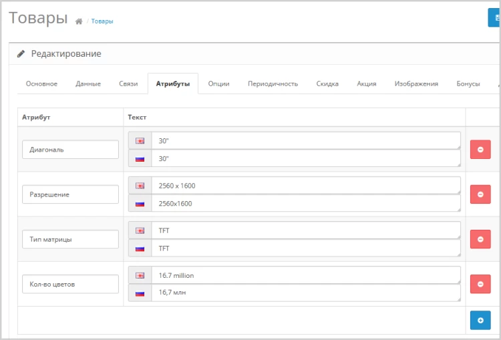This screenshot has height=340, width=501.
Task: Switch to the Данные tab
Action: click(x=88, y=83)
